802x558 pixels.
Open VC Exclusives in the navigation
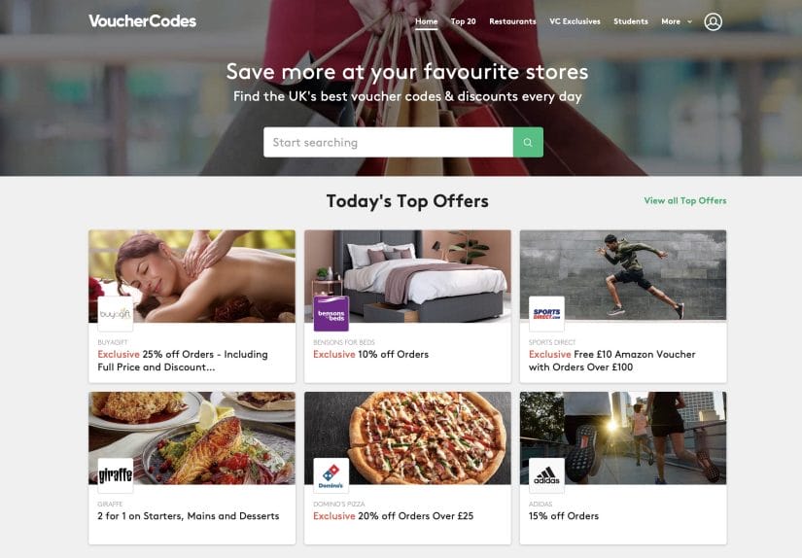[x=575, y=21]
